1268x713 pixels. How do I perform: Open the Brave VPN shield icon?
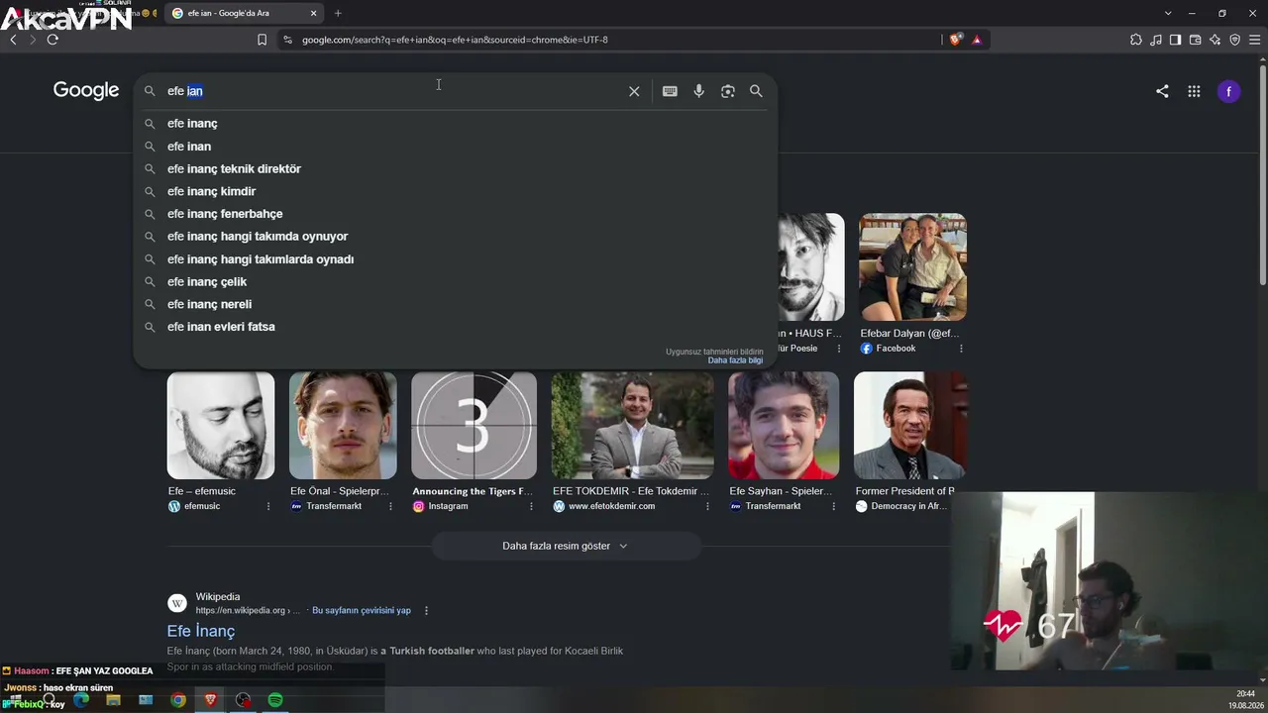point(1234,40)
